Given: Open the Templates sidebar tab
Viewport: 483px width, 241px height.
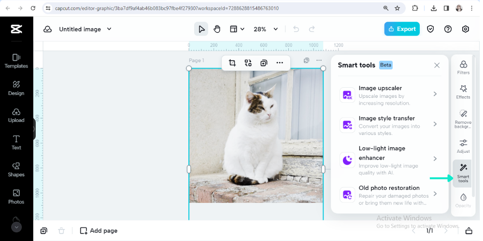Looking at the screenshot, I should (x=16, y=61).
